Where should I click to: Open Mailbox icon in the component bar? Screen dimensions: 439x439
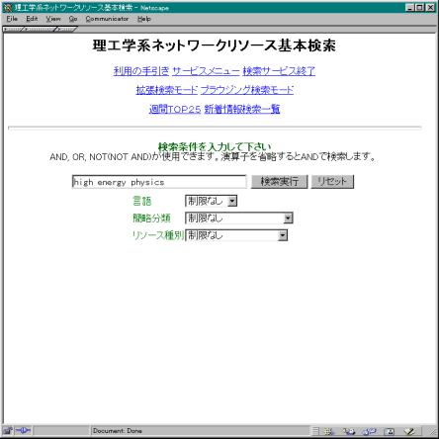point(349,431)
